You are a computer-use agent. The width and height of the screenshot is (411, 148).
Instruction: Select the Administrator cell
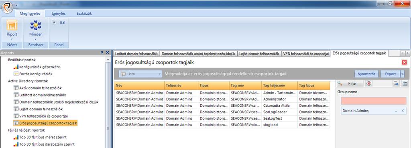tap(280, 99)
